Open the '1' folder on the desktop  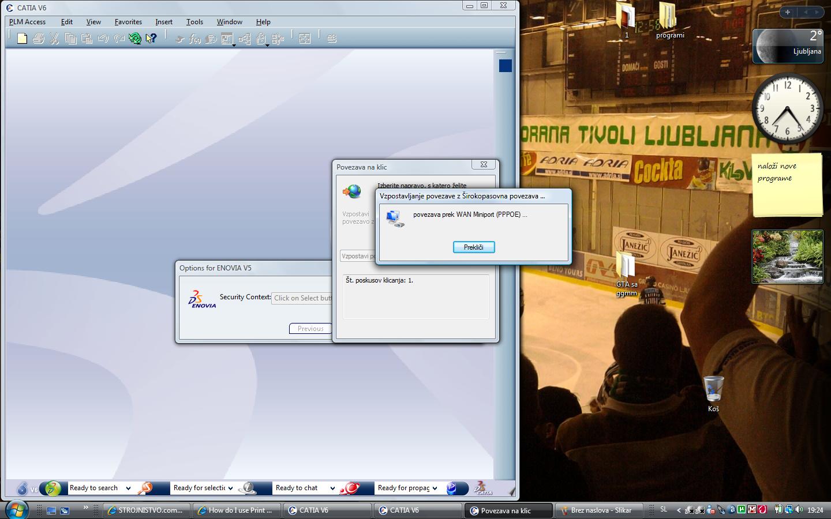point(626,20)
